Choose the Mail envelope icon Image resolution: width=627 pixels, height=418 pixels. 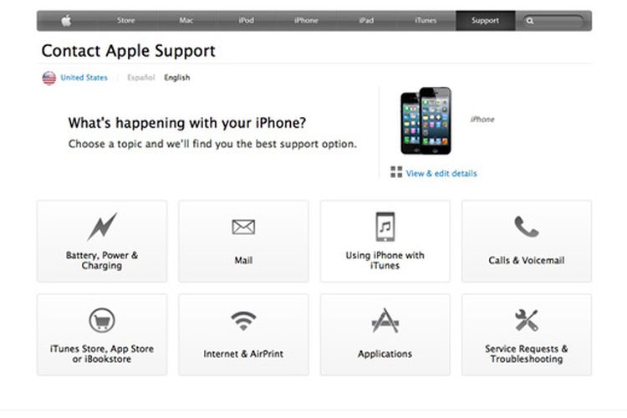(243, 227)
